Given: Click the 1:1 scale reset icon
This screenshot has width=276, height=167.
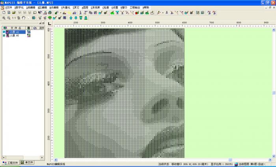Looking at the screenshot, I should point(14,18).
